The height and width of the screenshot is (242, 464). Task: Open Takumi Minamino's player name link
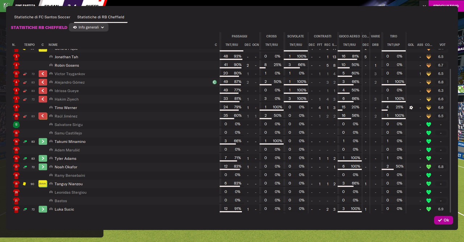tap(70, 141)
